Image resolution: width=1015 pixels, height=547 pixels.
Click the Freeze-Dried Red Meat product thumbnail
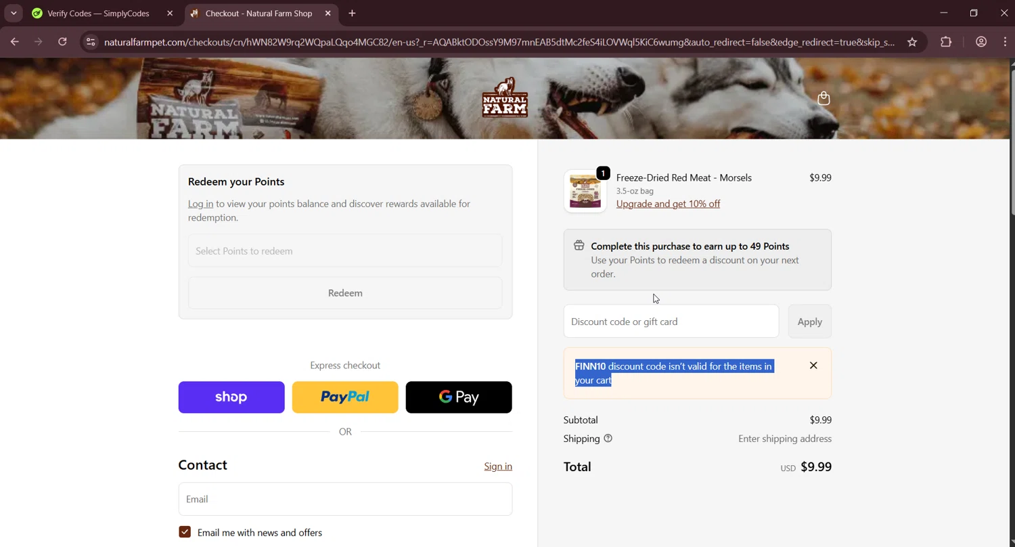(x=585, y=192)
